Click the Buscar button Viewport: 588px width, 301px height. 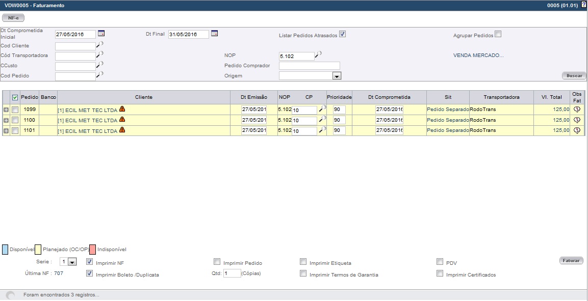(x=574, y=76)
